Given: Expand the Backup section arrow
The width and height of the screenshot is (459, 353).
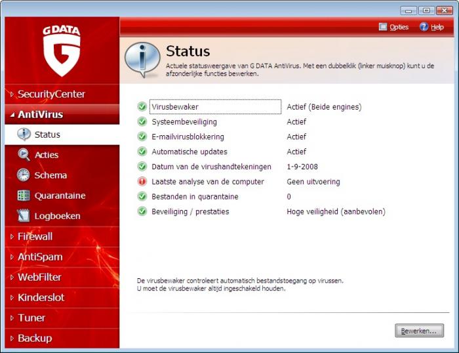Looking at the screenshot, I should point(12,339).
